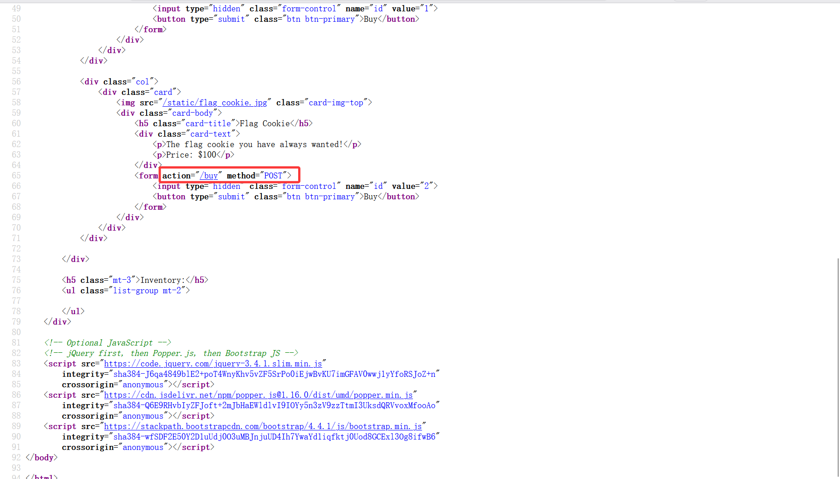The image size is (840, 479).
Task: Click the sha384-wfSDF bootstrap integrity hash
Action: (x=274, y=437)
